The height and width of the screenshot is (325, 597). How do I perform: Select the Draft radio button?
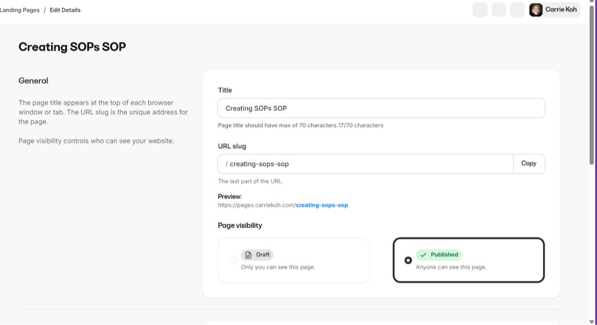(x=233, y=260)
